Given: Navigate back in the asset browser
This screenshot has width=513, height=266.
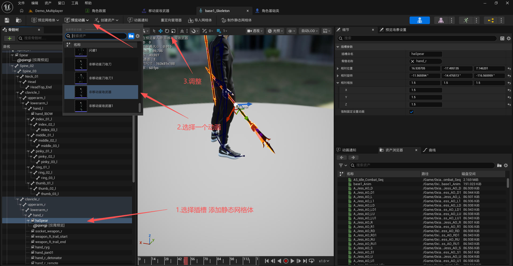Looking at the screenshot, I should 342,158.
